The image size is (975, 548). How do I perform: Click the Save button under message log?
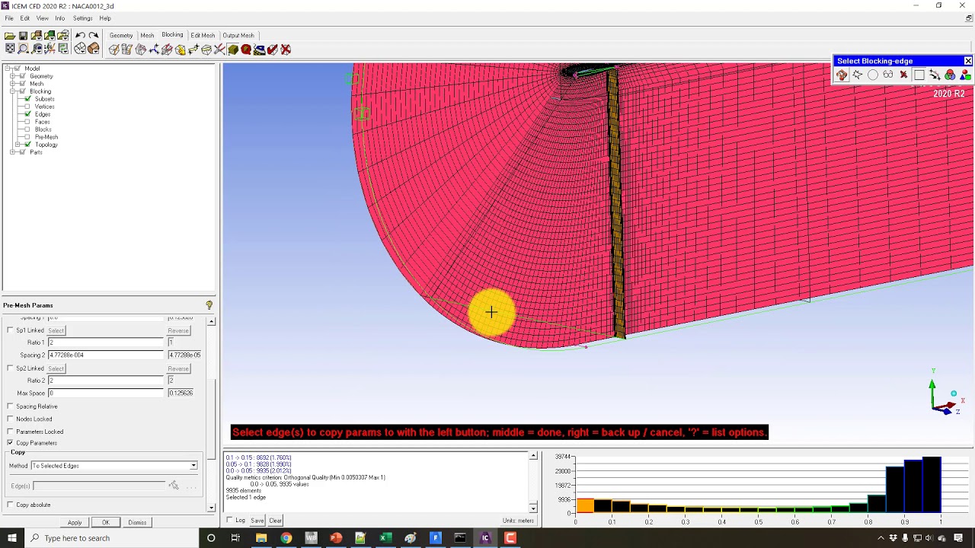click(x=257, y=521)
